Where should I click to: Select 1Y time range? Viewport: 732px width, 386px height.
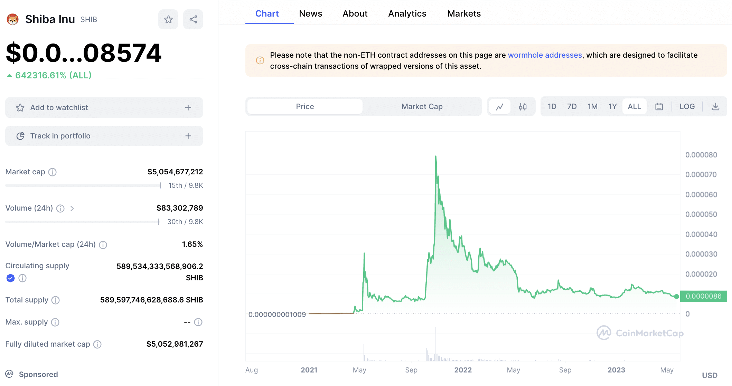pos(612,107)
